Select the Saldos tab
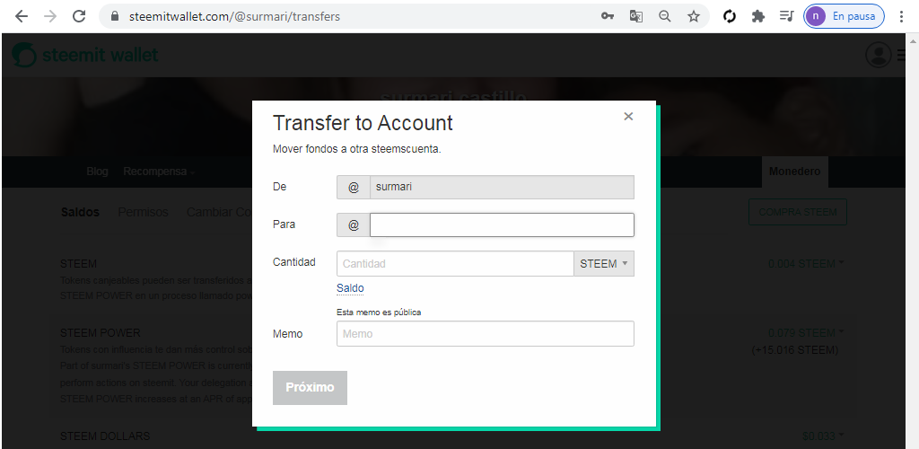Image resolution: width=919 pixels, height=449 pixels. click(80, 212)
